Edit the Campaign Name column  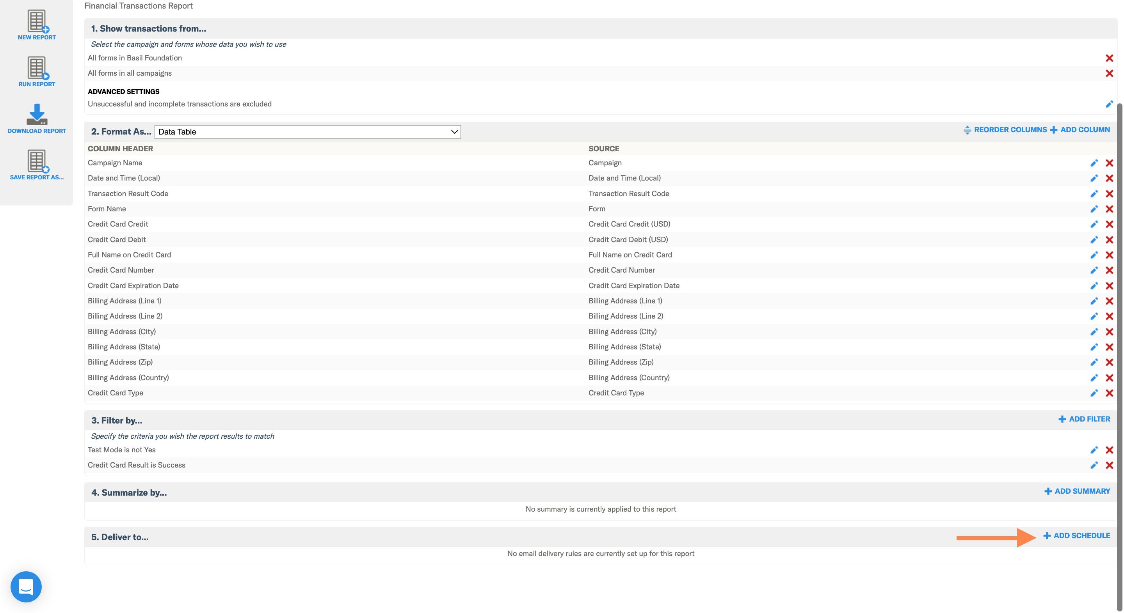coord(1094,163)
